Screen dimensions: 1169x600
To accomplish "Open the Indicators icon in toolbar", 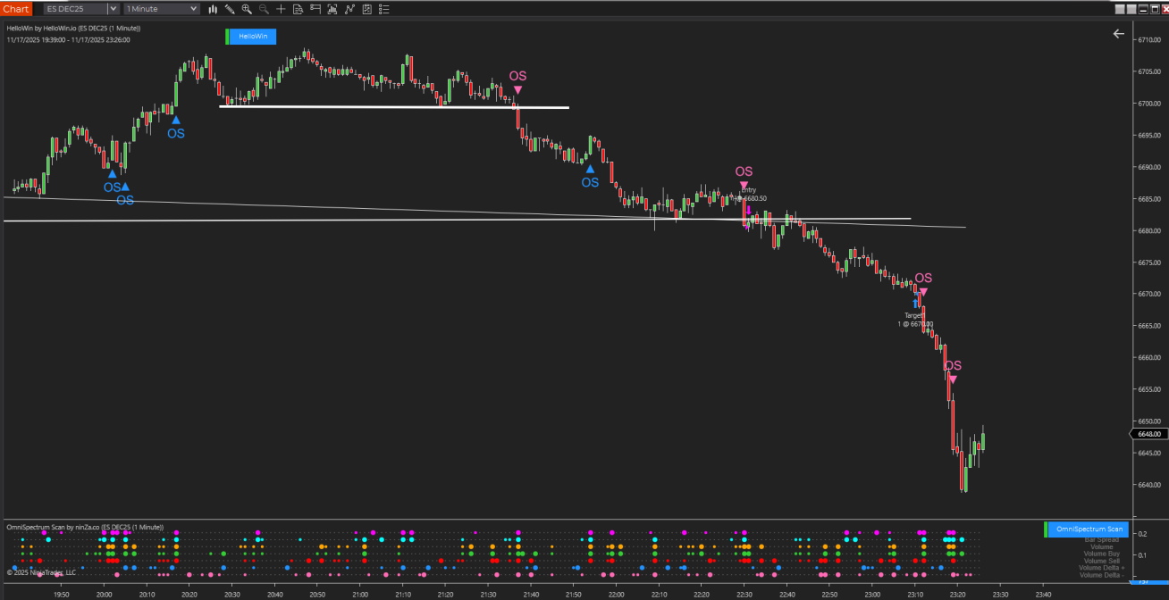I will [332, 9].
